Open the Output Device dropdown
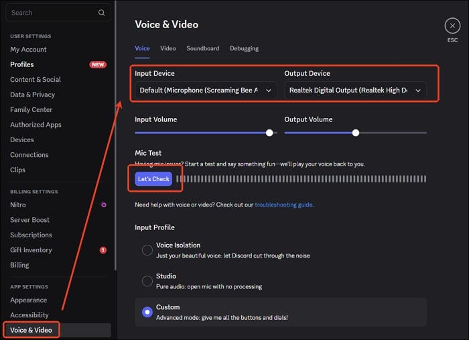469x340 pixels. (x=355, y=91)
